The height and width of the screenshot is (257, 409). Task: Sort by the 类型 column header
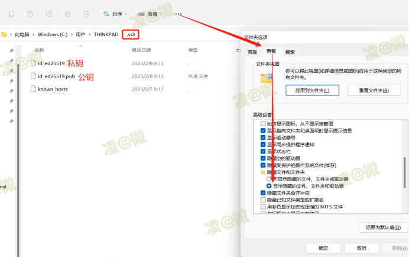[193, 50]
